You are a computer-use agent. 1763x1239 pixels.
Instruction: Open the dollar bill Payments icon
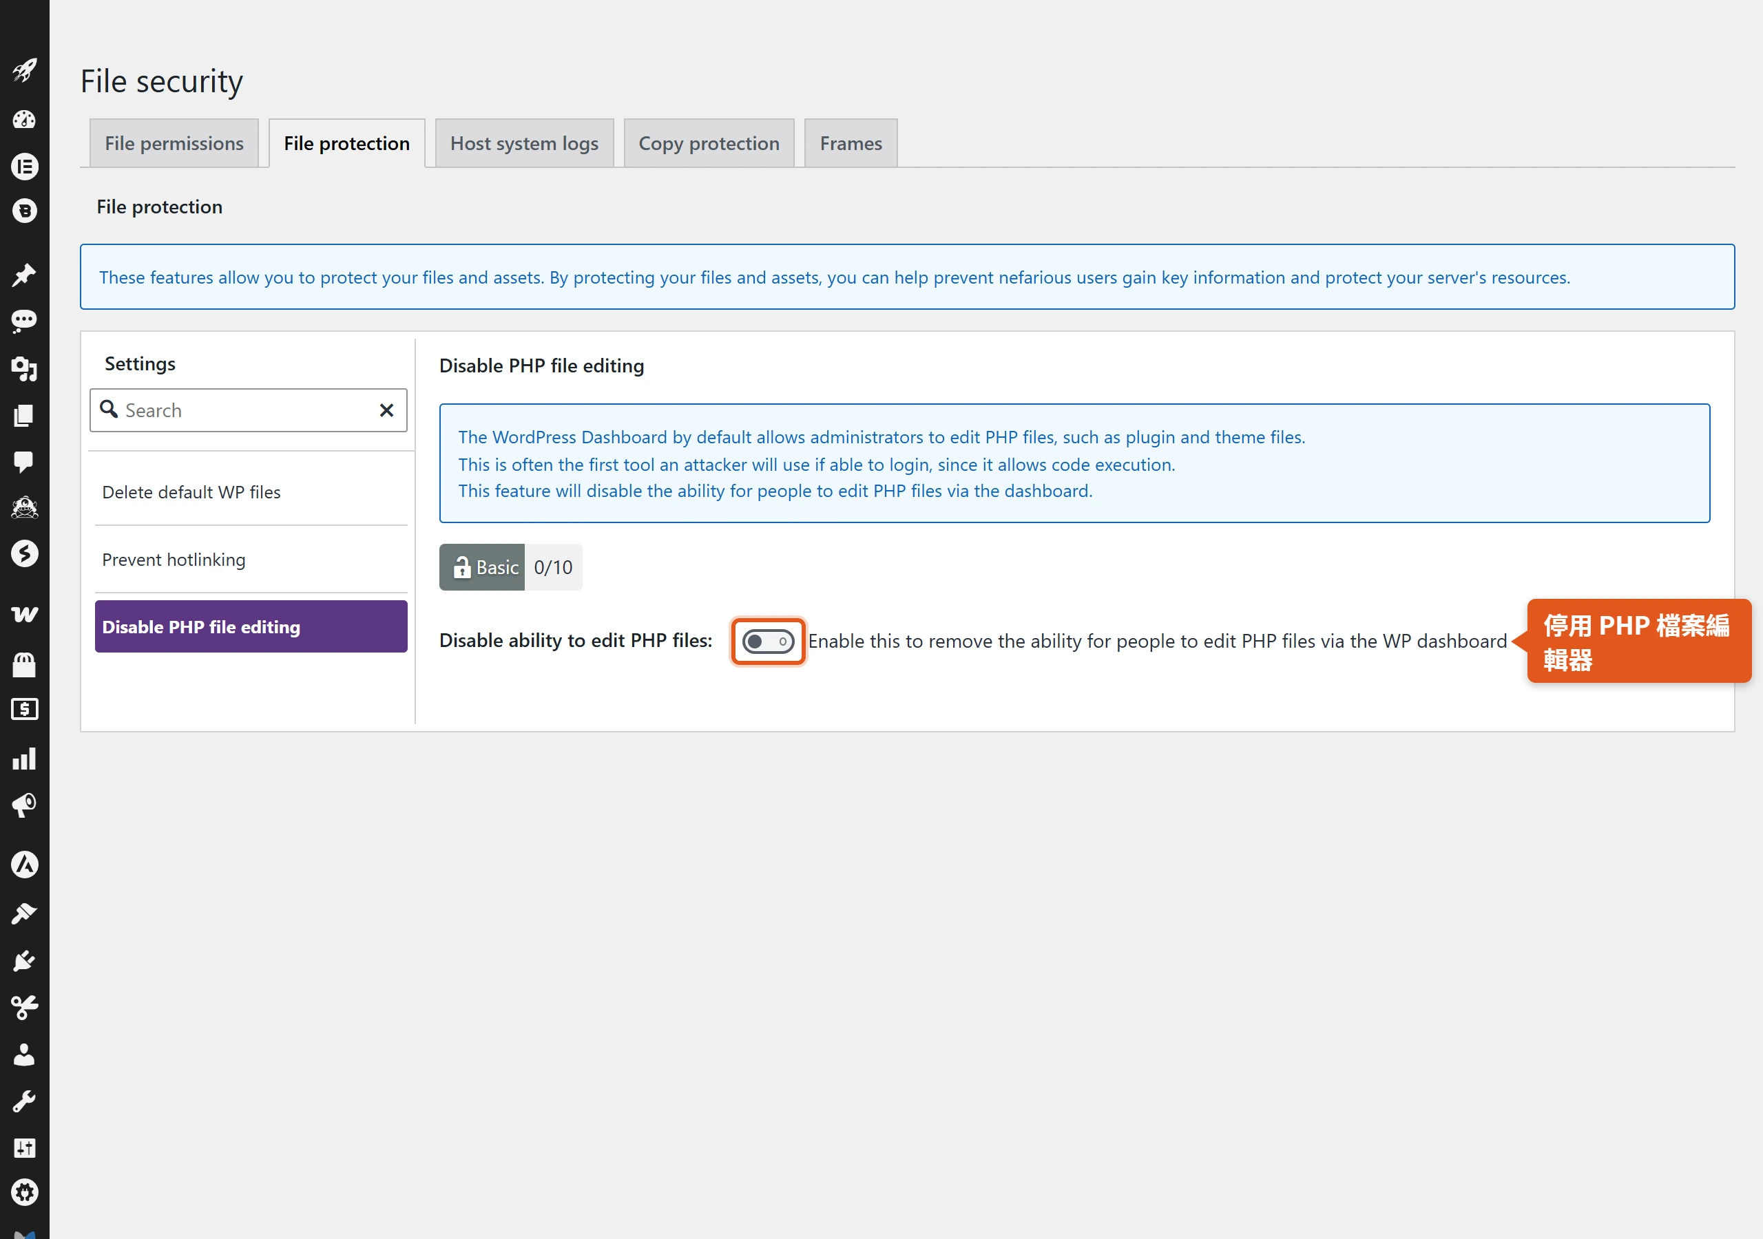pos(25,709)
